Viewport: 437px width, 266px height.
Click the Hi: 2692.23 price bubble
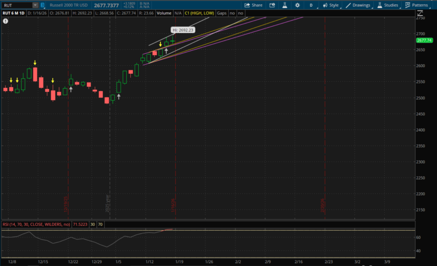[x=183, y=30]
